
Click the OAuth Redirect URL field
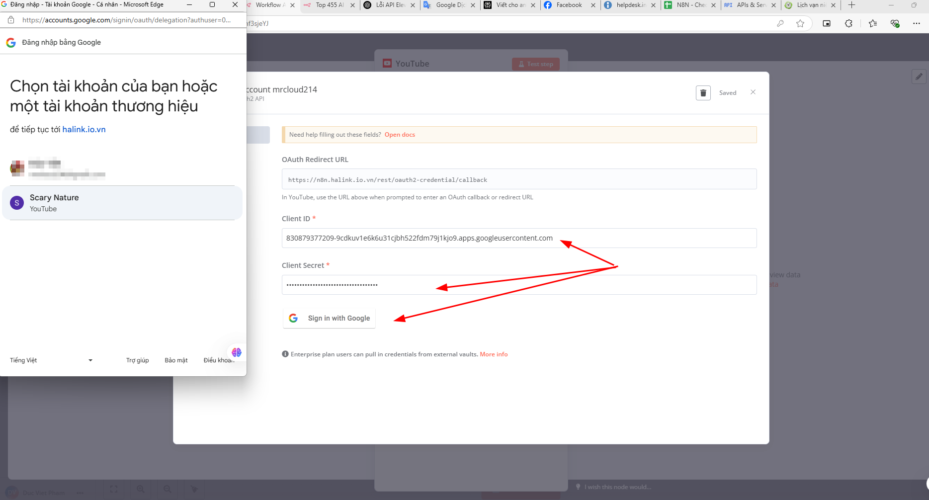(x=519, y=179)
